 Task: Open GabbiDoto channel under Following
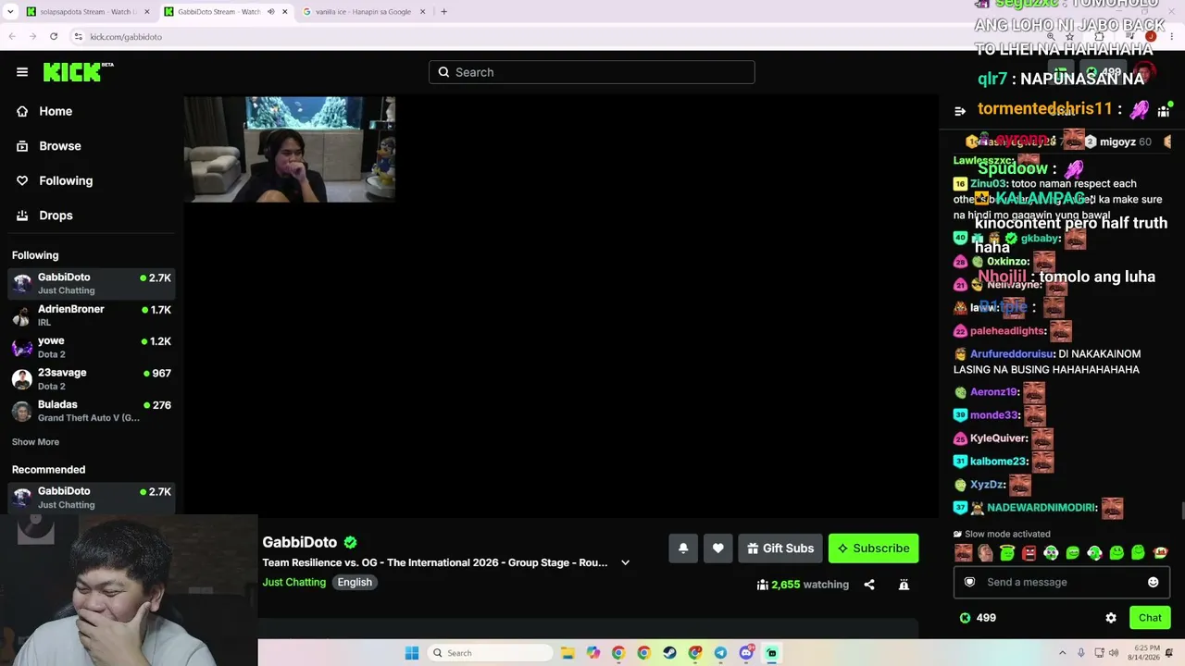click(x=91, y=283)
